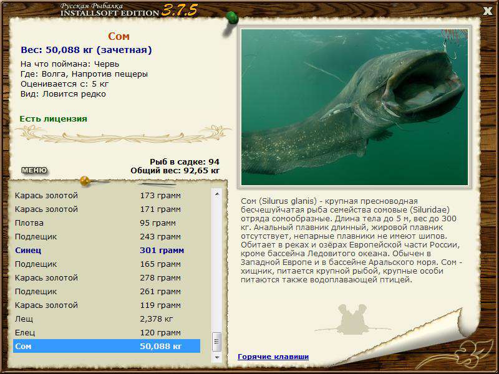Click the Вес: 50,088 кг (зачетная) text

[x=86, y=50]
